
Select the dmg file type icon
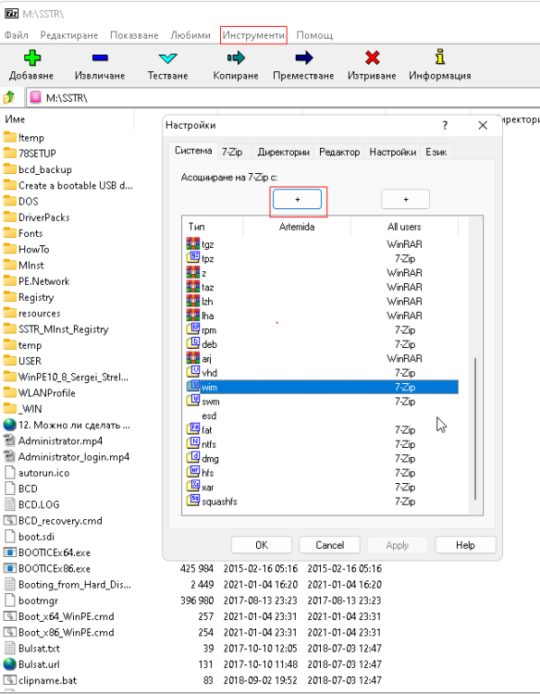click(193, 458)
